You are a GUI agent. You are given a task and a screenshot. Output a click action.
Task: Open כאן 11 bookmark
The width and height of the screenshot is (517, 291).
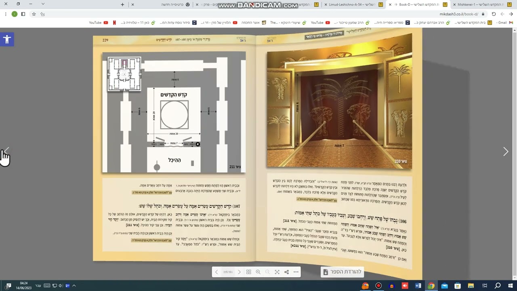(x=137, y=23)
